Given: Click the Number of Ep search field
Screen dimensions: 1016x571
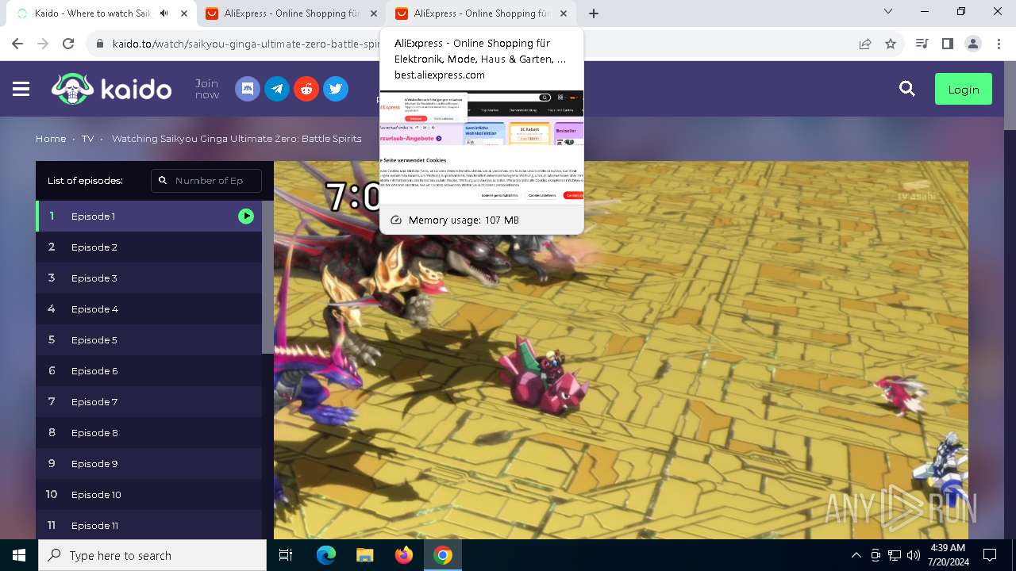Looking at the screenshot, I should click(x=206, y=180).
